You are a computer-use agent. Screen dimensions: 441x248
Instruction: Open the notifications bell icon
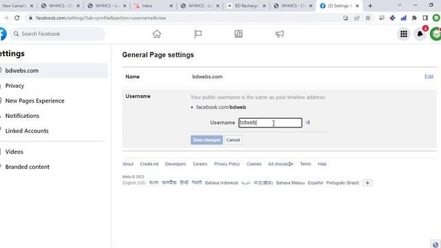420,34
